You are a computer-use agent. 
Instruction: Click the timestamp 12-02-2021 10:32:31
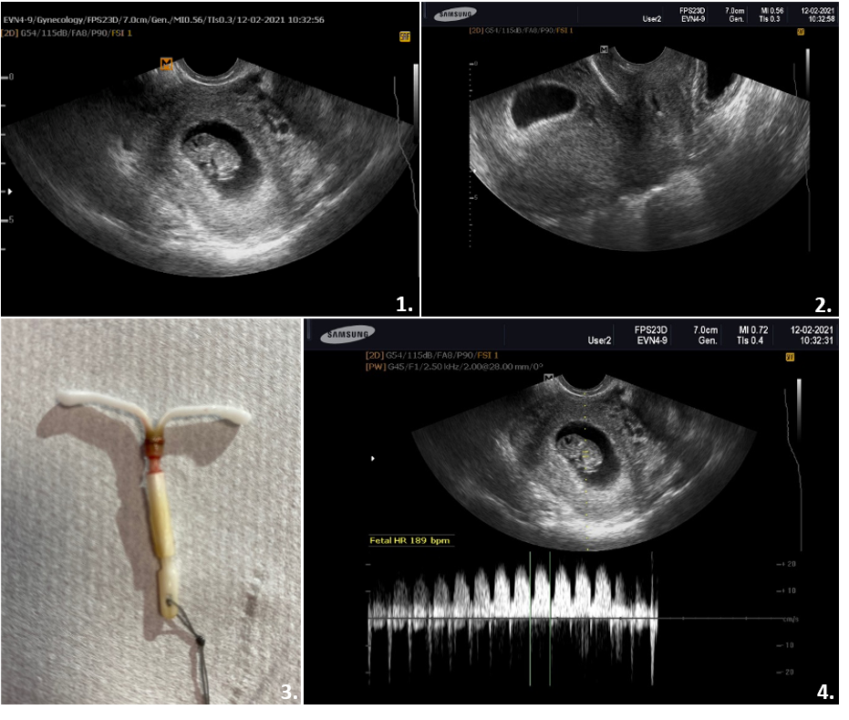pos(812,335)
